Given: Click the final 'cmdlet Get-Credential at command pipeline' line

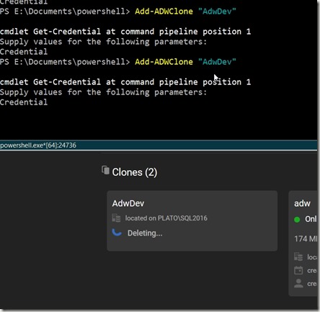Looking at the screenshot, I should coord(125,82).
